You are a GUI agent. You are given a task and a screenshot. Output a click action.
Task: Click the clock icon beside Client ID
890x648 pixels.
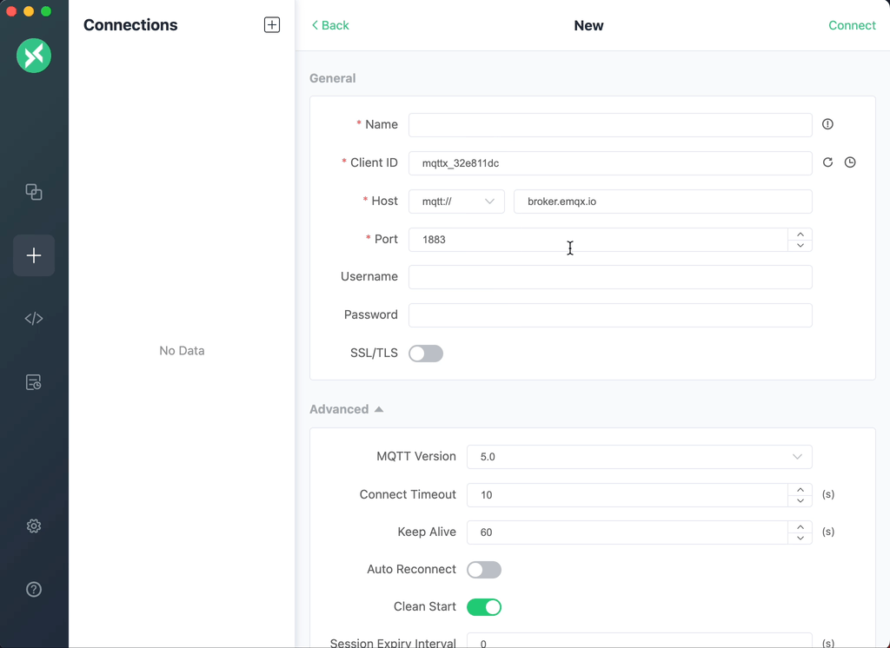coord(850,162)
